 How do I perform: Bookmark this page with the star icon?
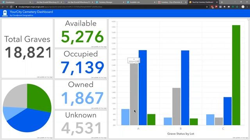(x=207, y=7)
